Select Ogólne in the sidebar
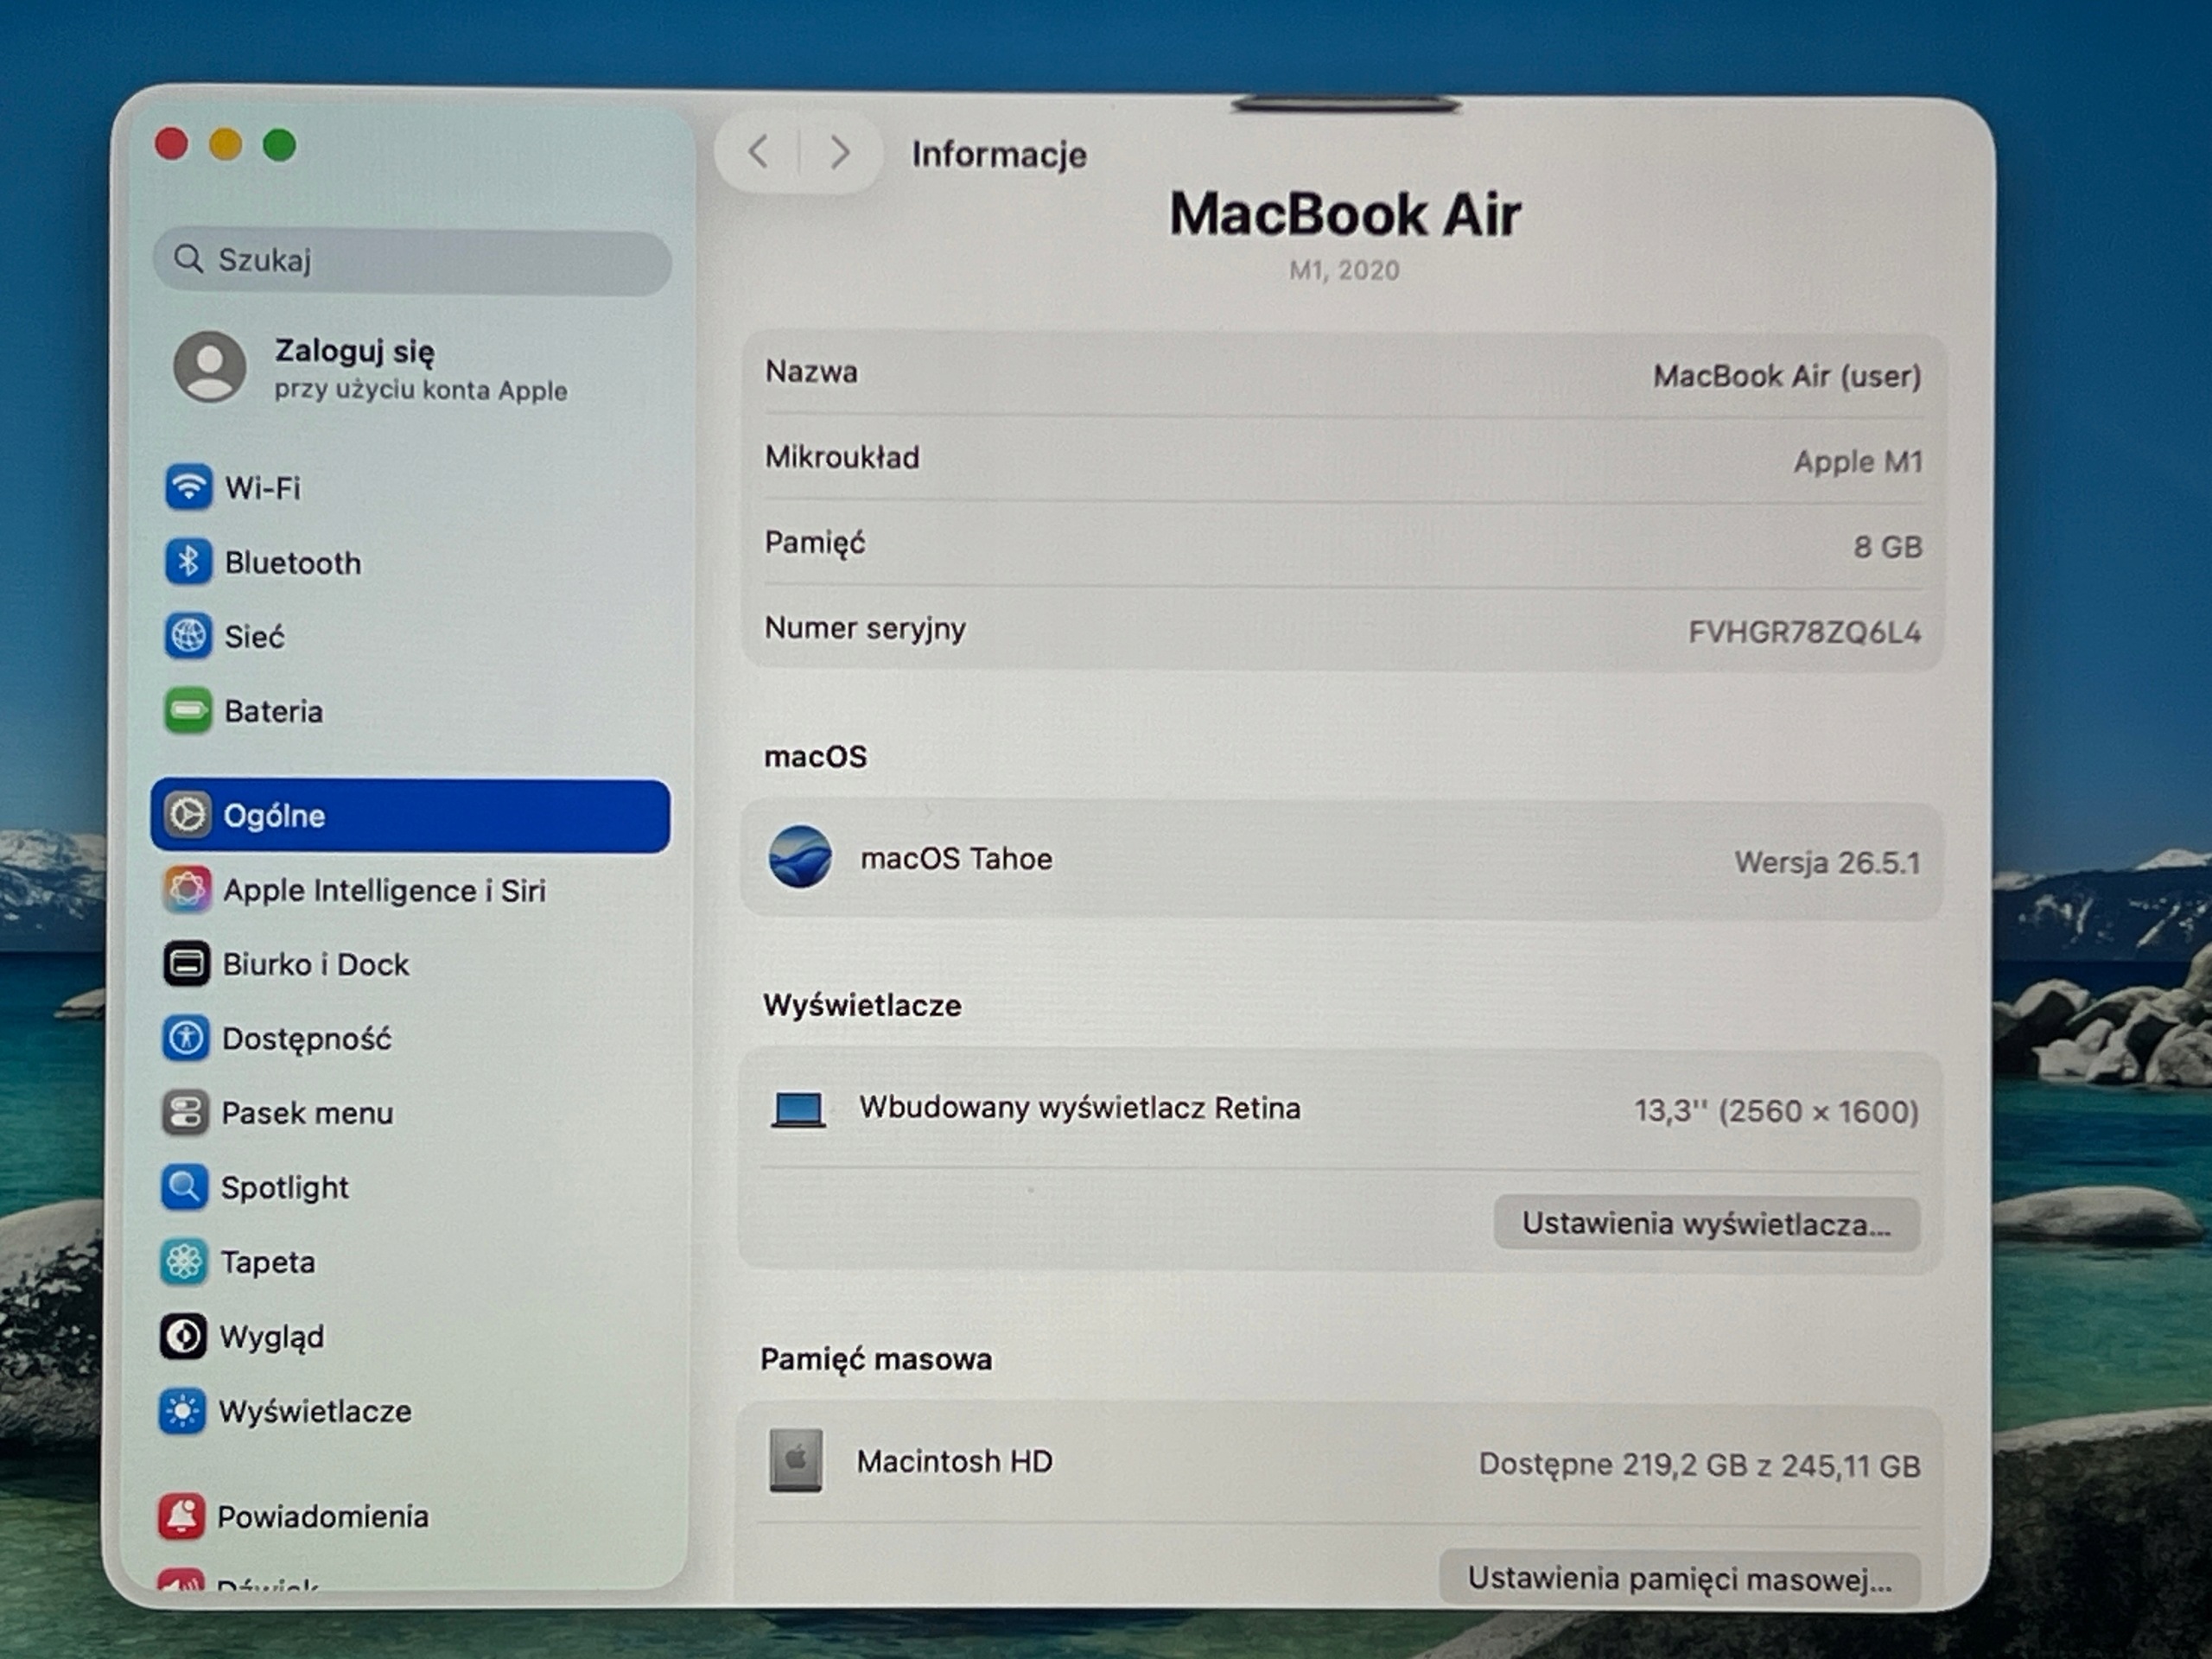This screenshot has width=2212, height=1659. pyautogui.click(x=411, y=816)
